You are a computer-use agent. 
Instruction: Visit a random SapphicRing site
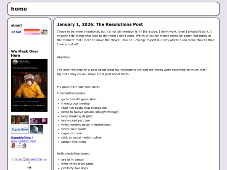click(24, 141)
